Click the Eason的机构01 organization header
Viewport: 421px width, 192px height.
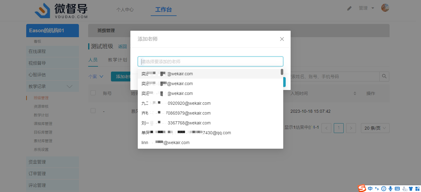[x=52, y=30]
